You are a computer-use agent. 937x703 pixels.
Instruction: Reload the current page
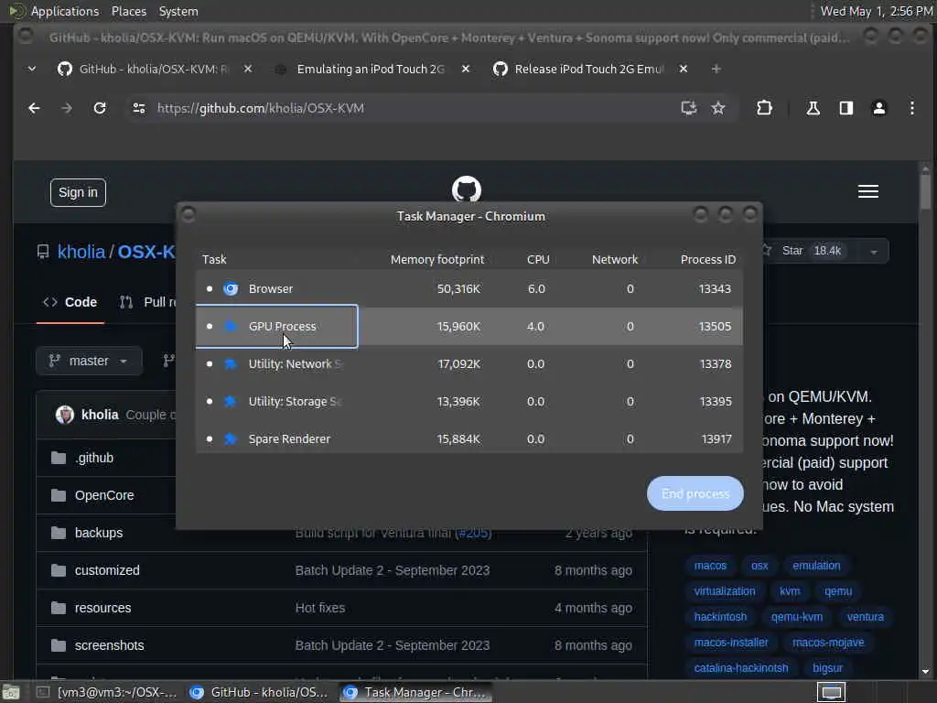[x=100, y=108]
